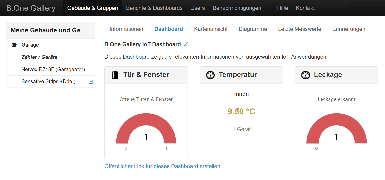Click the red Offene Türen & Fenster gauge

146,128
